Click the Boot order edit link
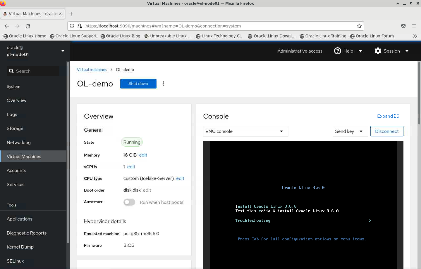 click(147, 190)
